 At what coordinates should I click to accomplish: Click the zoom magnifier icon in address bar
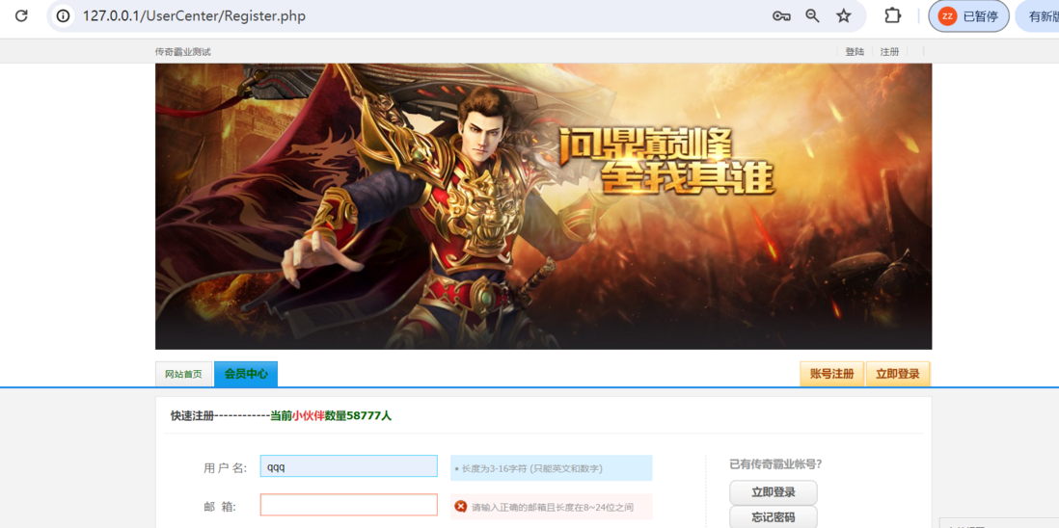click(812, 16)
